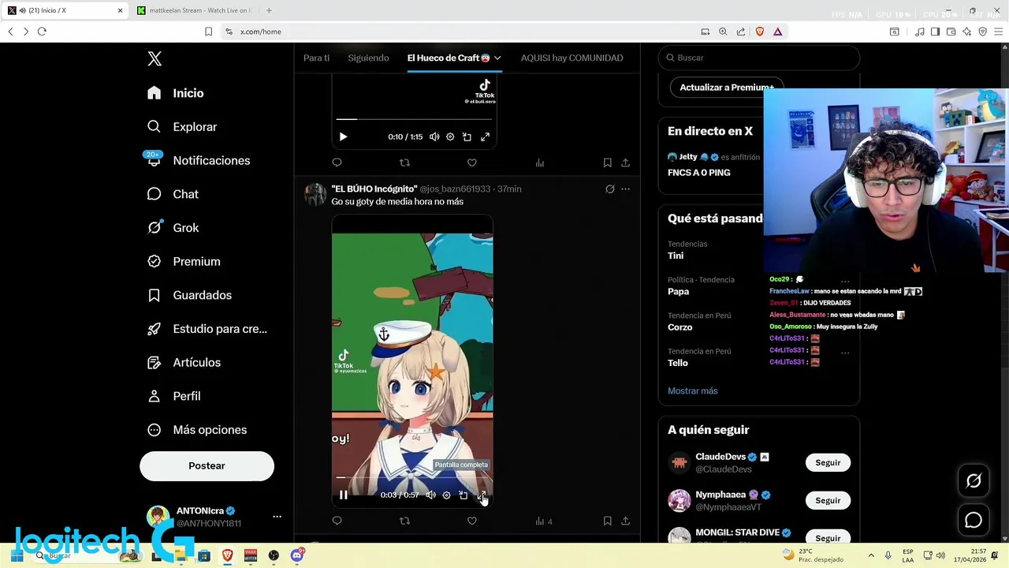Open Artículos in sidebar
Image resolution: width=1009 pixels, height=568 pixels.
click(x=184, y=363)
